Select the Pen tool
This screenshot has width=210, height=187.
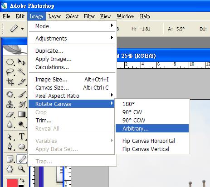[x=10, y=147]
